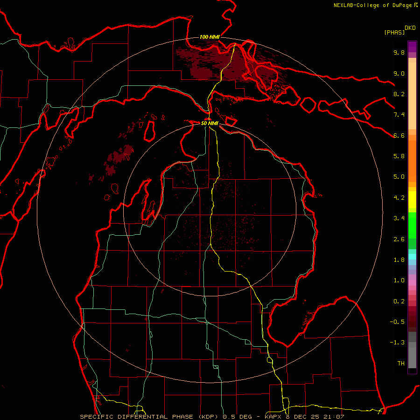
Task: Click the TH scale label
Action: pos(401,364)
